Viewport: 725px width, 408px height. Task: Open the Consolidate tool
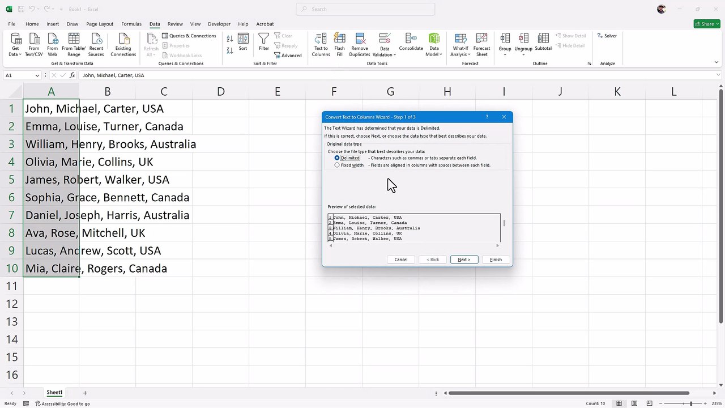[411, 42]
